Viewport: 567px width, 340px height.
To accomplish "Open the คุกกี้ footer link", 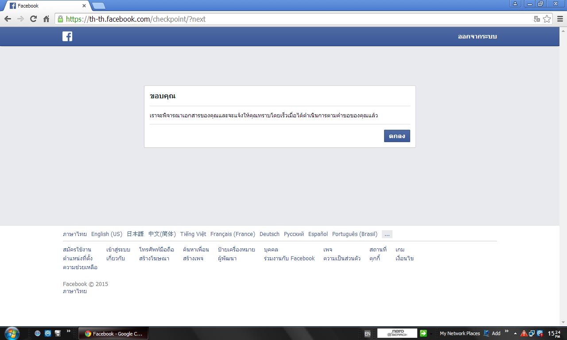I will click(375, 259).
